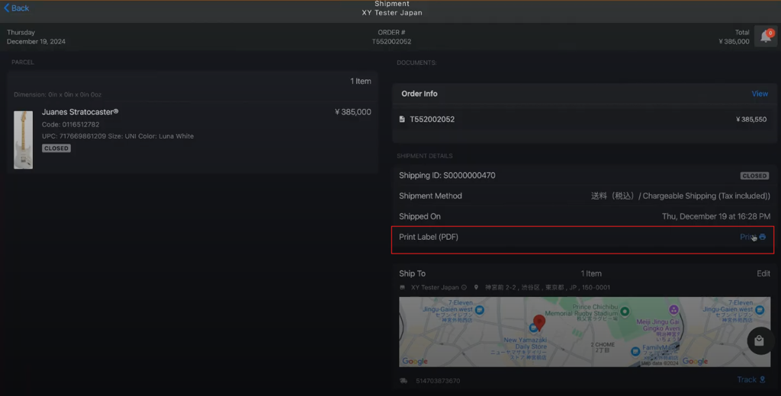Click the FamilyMart map marker
Image resolution: width=781 pixels, height=396 pixels.
click(635, 351)
